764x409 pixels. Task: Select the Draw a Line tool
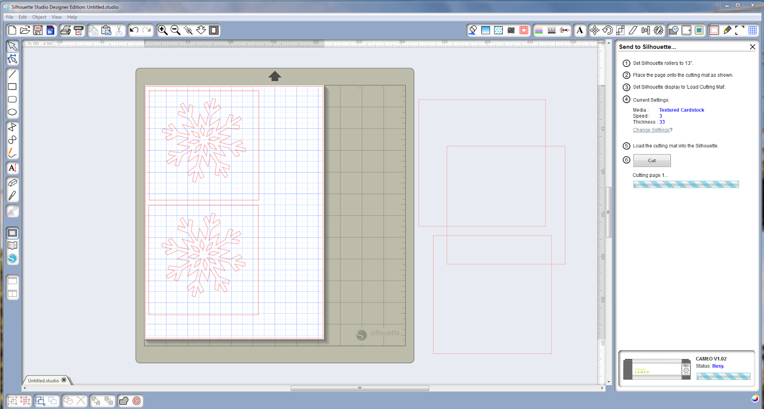(x=12, y=74)
